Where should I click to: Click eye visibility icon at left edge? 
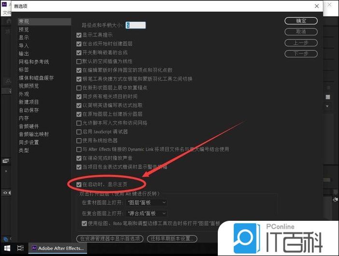click(x=5, y=193)
